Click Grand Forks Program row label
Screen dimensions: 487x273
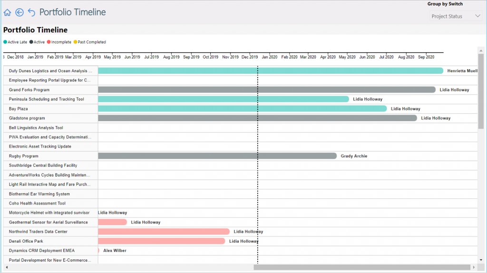(x=29, y=90)
